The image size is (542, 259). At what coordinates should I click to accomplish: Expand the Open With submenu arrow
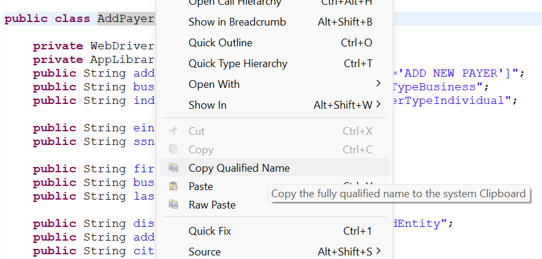tap(378, 83)
